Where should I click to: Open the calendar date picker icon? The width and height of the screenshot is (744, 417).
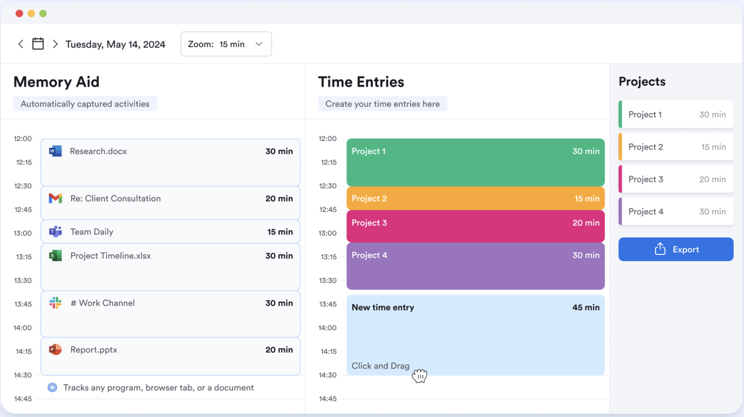[x=38, y=43]
